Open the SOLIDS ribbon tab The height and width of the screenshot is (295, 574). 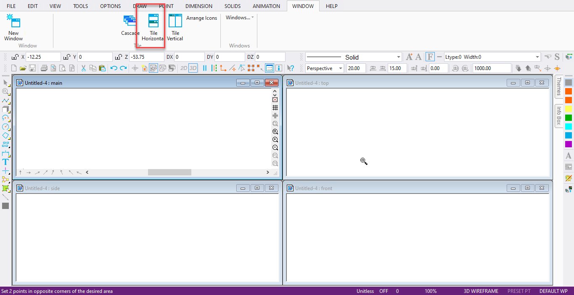[233, 6]
